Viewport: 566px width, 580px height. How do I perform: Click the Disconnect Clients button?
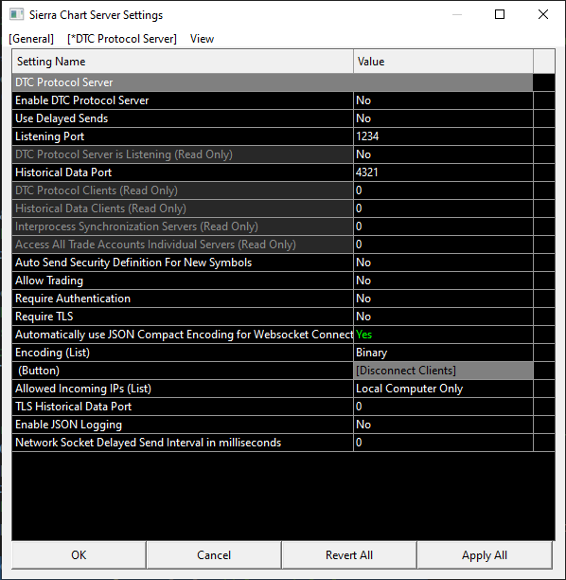443,371
